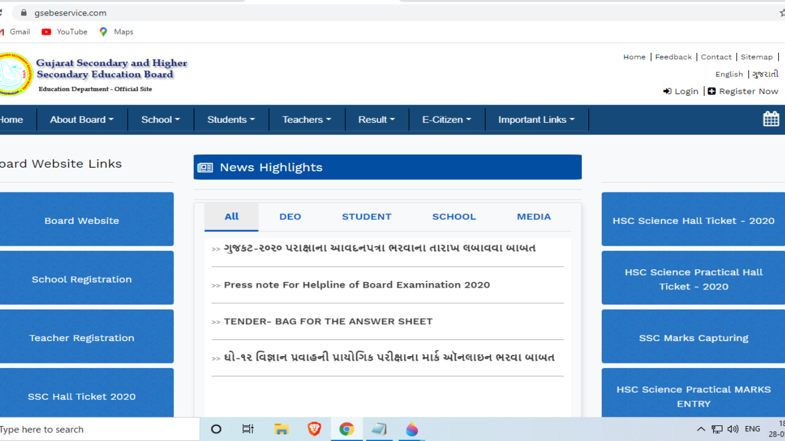
Task: Click the Windows taskbar search box
Action: (x=98, y=429)
